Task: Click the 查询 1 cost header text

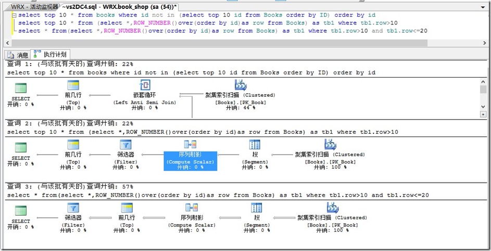Action: 70,64
